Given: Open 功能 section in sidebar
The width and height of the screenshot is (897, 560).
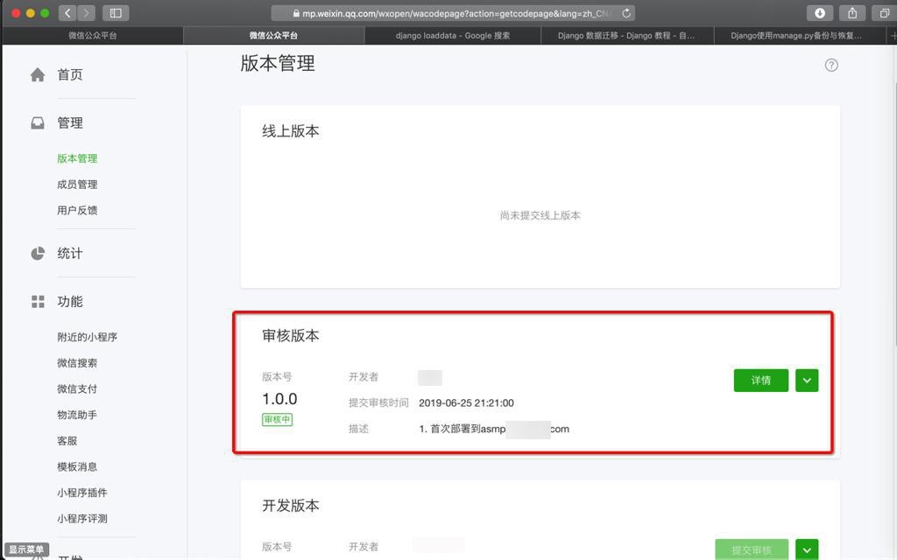Looking at the screenshot, I should (x=70, y=302).
